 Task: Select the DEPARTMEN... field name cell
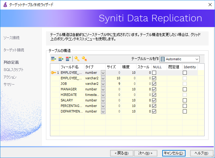[x=72, y=111]
